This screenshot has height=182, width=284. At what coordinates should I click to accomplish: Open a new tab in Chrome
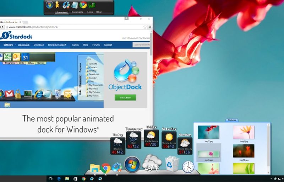pos(26,22)
